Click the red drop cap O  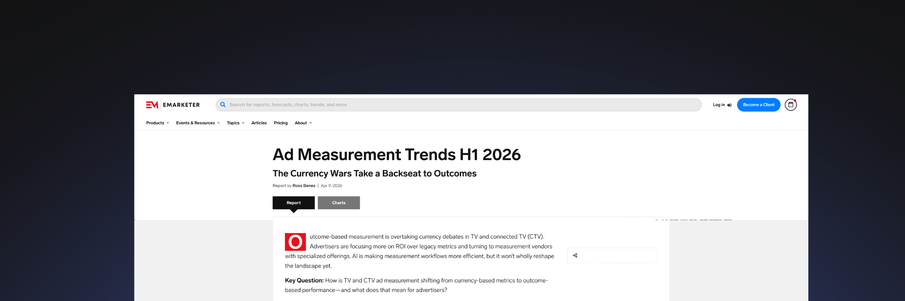[295, 242]
